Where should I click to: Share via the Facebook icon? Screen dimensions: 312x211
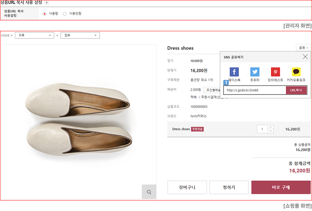click(x=234, y=72)
